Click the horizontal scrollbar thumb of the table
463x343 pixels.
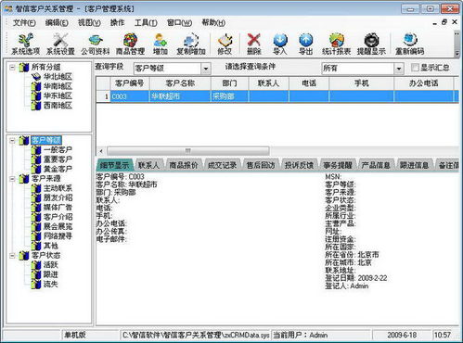[188, 151]
